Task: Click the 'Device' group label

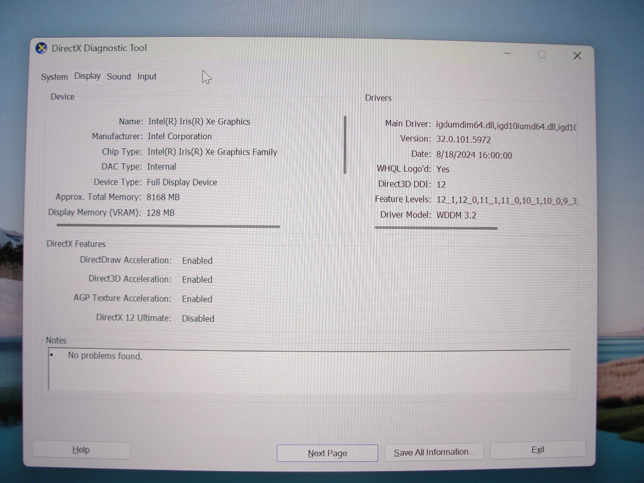Action: (62, 97)
